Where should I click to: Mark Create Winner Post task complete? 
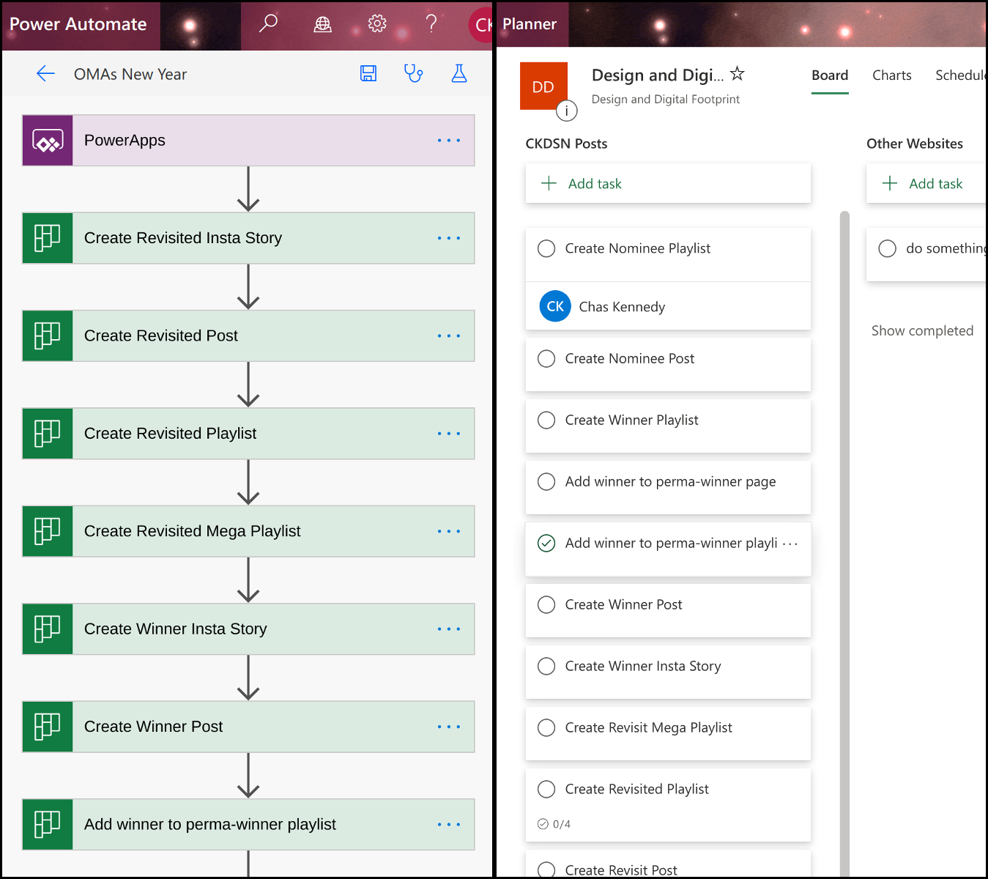546,604
